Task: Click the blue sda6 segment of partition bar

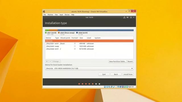Action: (96, 30)
